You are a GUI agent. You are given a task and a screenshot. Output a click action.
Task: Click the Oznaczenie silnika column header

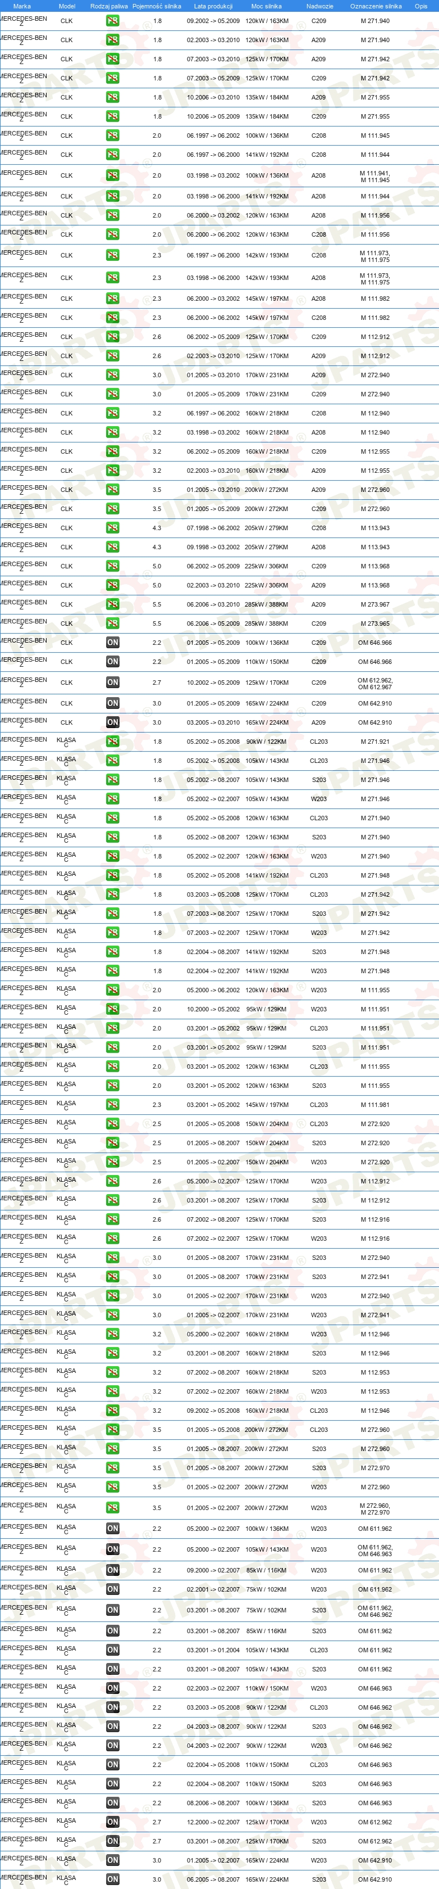click(x=376, y=6)
